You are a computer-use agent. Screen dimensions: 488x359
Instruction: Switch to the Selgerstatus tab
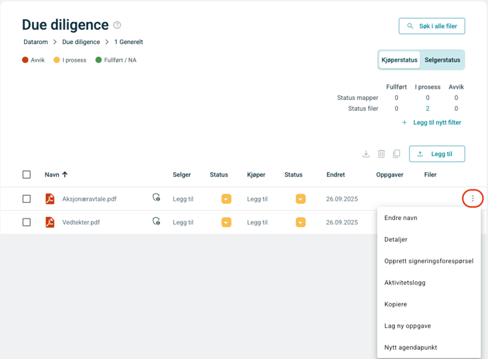tap(442, 60)
